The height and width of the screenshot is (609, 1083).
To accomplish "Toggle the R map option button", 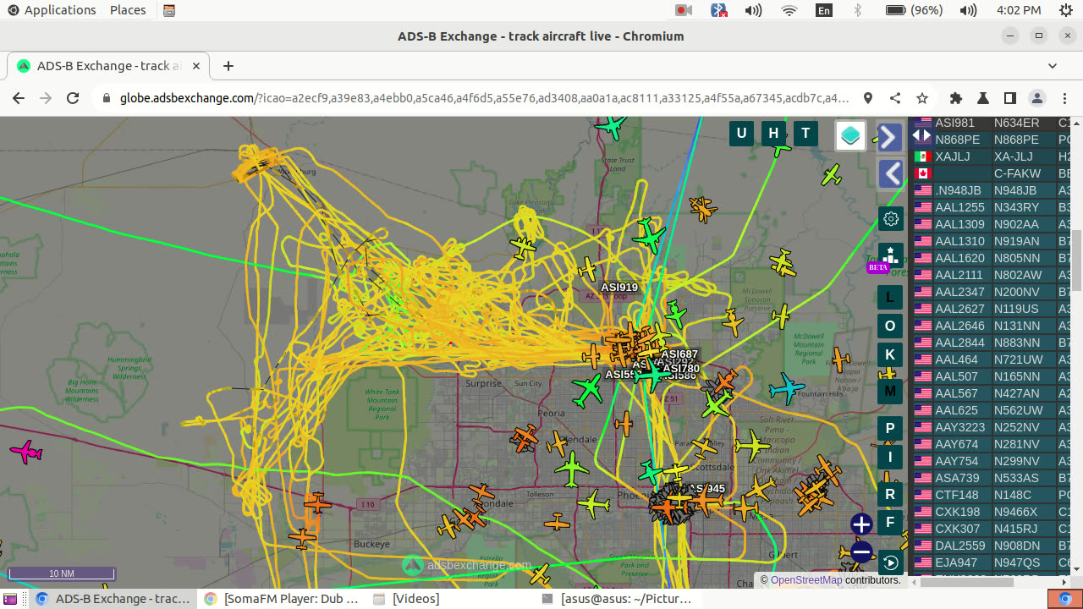I will (x=889, y=494).
